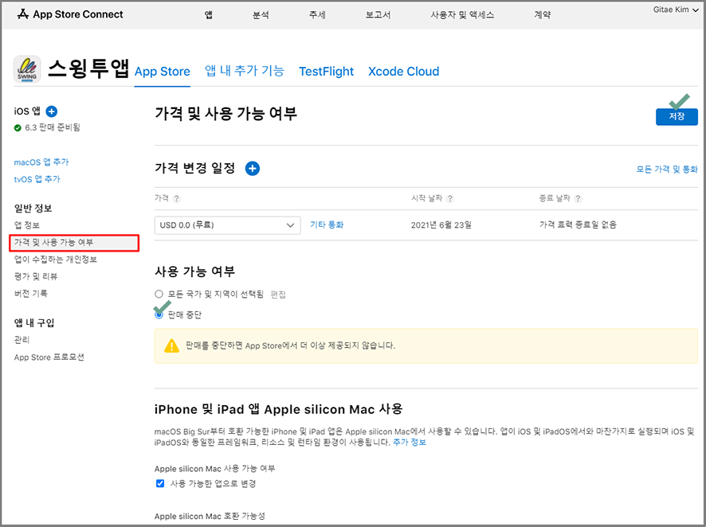706x527 pixels.
Task: Open the 모든 가격 및 통화 link
Action: [x=666, y=170]
